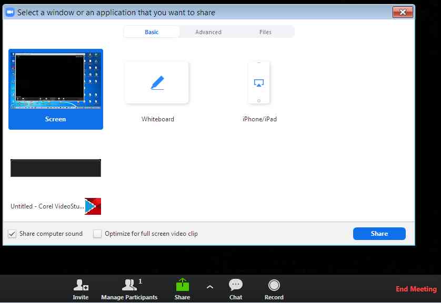Select the iPhone/iPad AirPlay icon
The width and height of the screenshot is (441, 303).
[259, 83]
